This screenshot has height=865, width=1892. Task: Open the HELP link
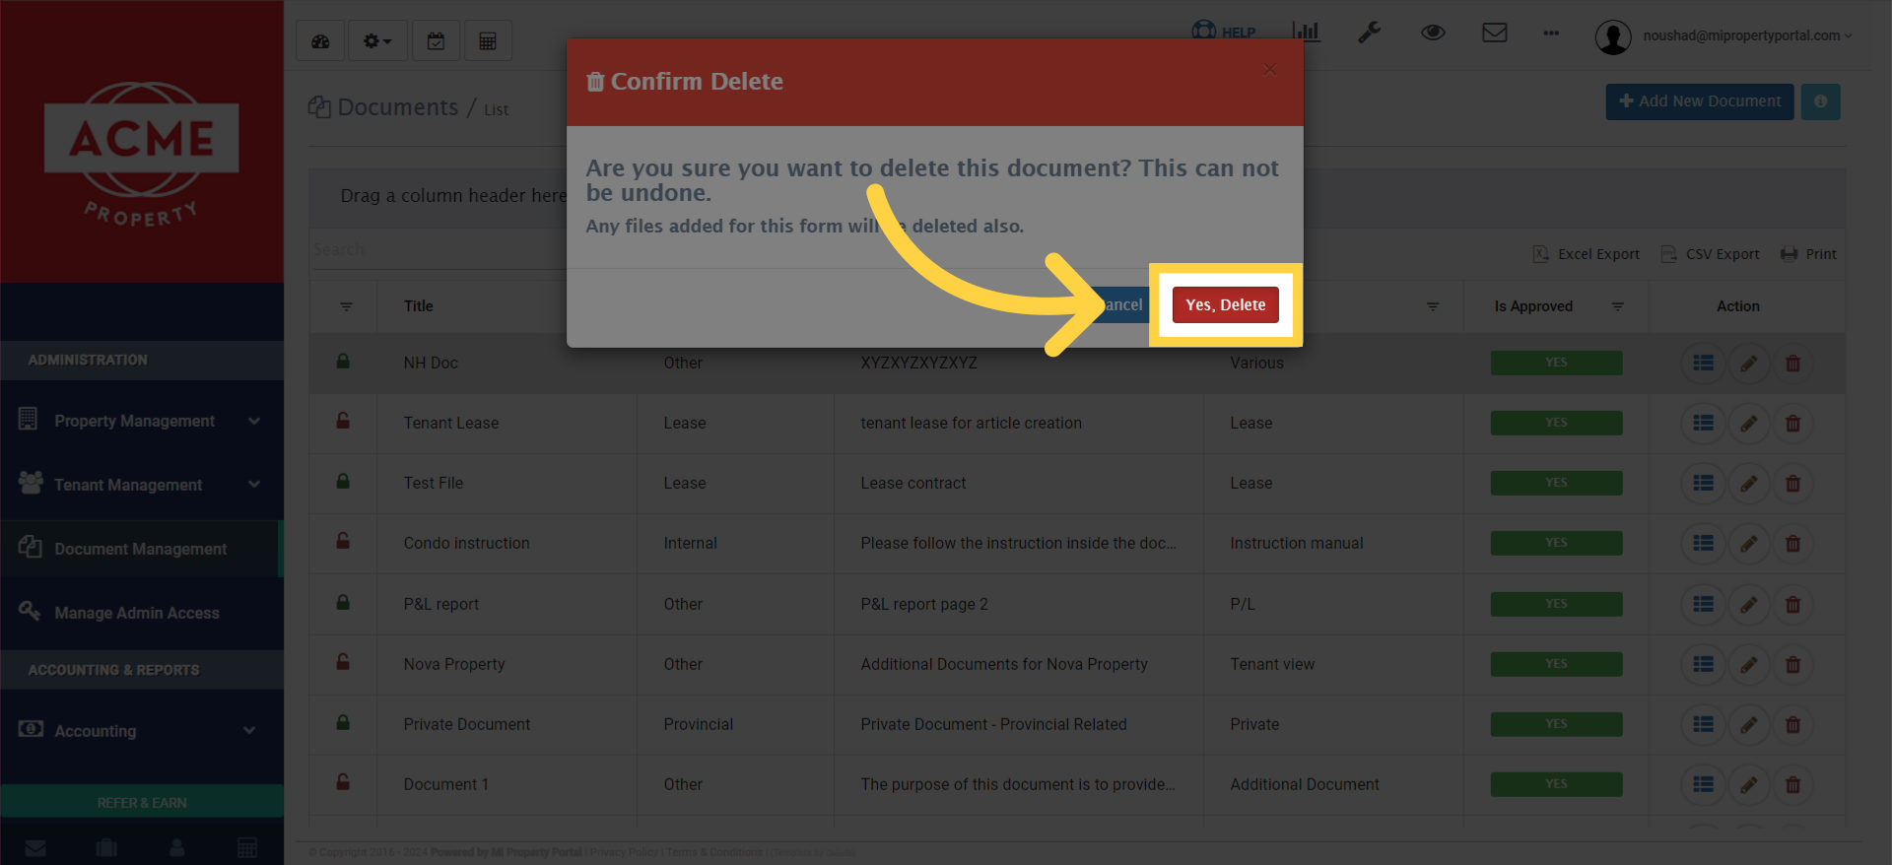(x=1224, y=32)
